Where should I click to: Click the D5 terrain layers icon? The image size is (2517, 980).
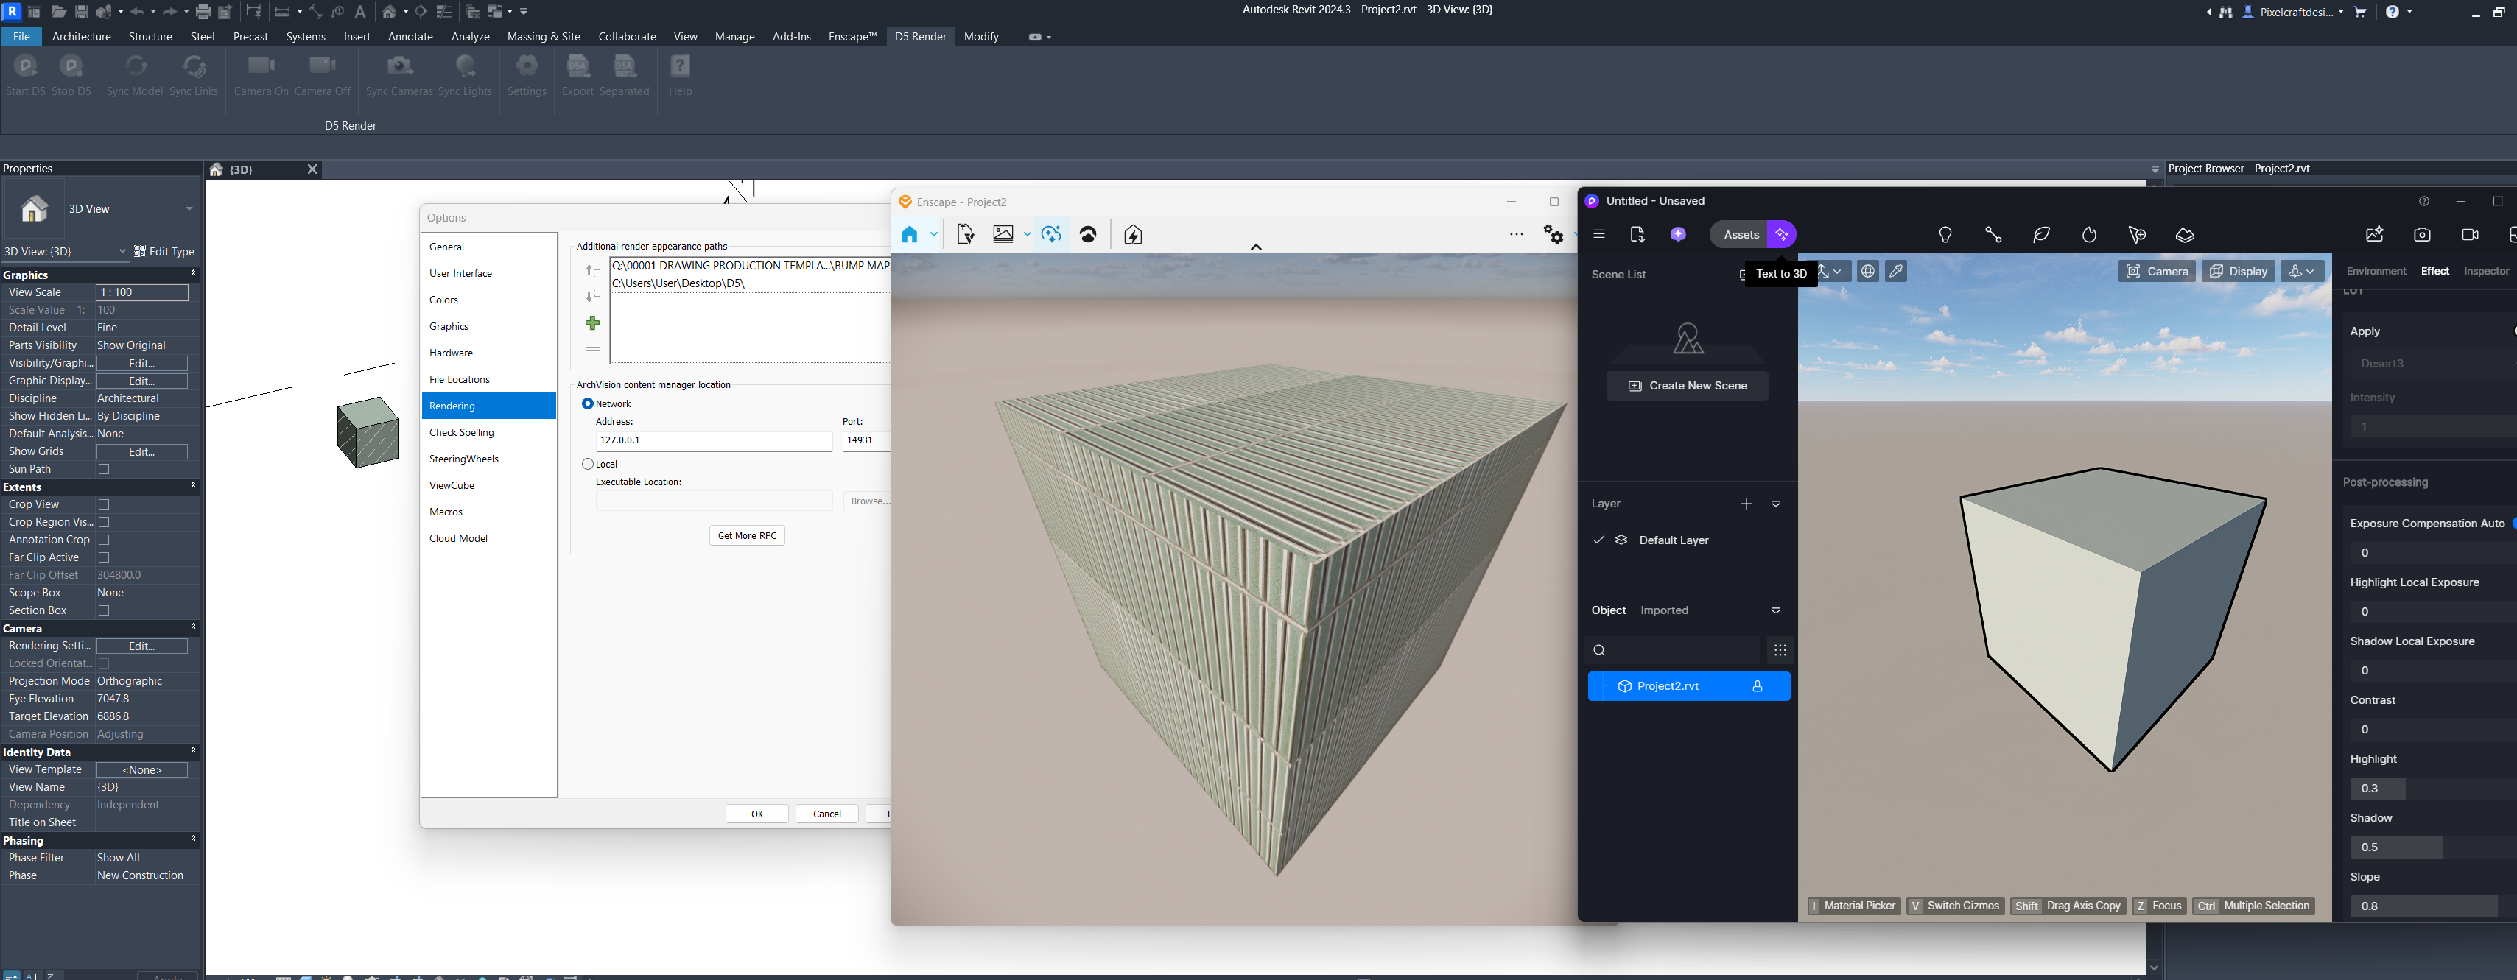2185,234
